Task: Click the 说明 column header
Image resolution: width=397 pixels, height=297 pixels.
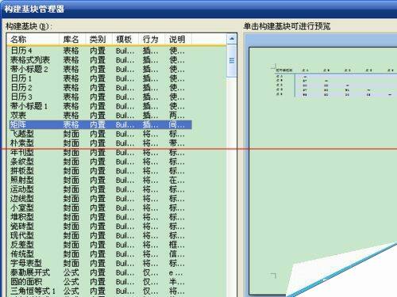Action: pyautogui.click(x=178, y=40)
